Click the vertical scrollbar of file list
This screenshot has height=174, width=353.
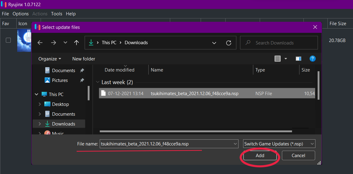point(318,86)
